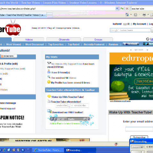Click the My Videos stats icon
This screenshot has width=153, height=153.
[49, 63]
